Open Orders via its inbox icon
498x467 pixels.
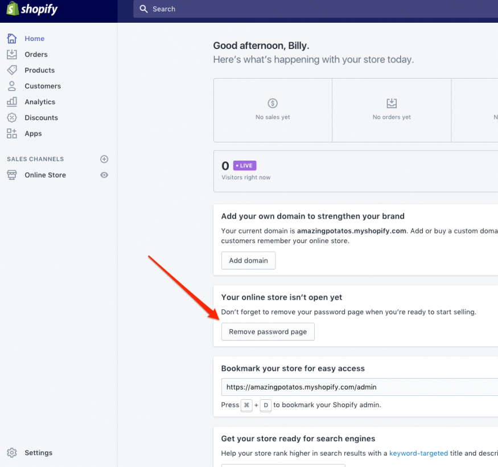12,55
